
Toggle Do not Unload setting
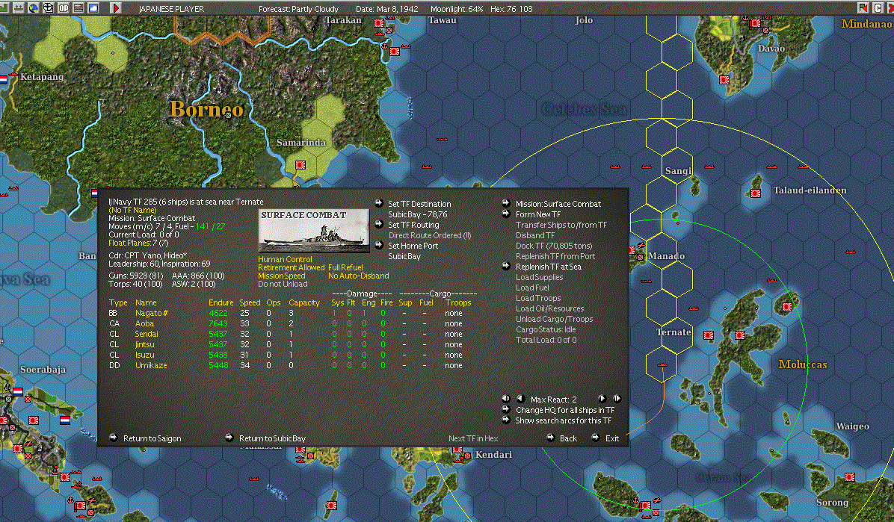coord(283,284)
